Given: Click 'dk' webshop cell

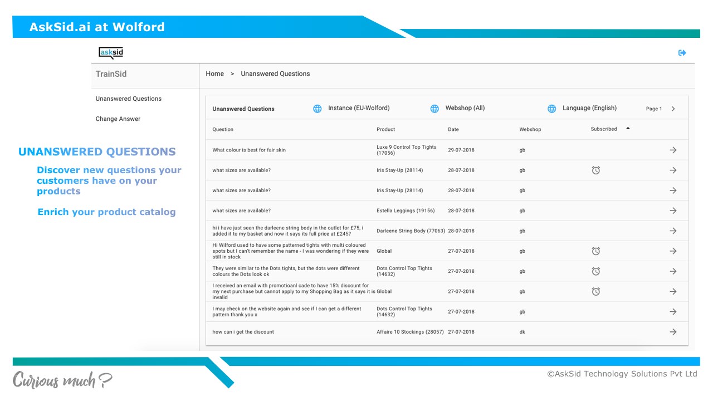Looking at the screenshot, I should click(522, 332).
